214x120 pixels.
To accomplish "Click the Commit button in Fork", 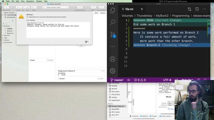I will point(101,79).
